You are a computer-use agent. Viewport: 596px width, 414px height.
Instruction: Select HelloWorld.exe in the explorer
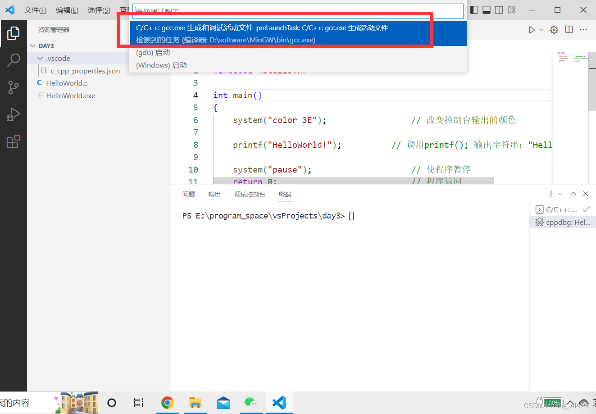tap(70, 96)
